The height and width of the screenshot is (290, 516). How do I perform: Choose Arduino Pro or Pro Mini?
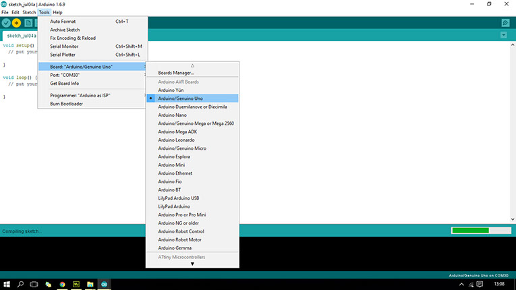[192, 215]
